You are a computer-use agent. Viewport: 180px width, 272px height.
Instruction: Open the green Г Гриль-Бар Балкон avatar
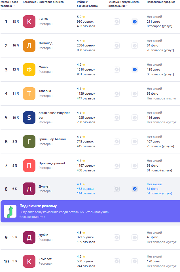click(x=29, y=142)
